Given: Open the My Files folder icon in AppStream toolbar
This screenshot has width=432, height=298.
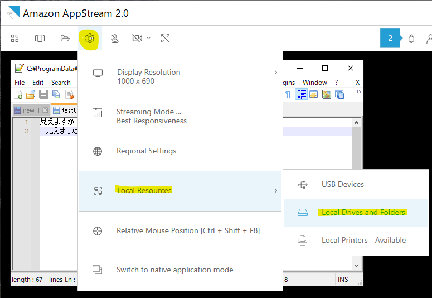Looking at the screenshot, I should tap(65, 39).
